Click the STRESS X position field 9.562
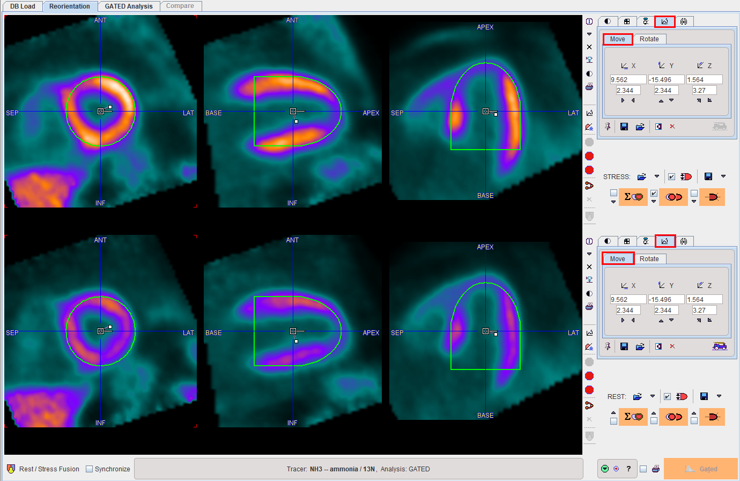 [628, 79]
